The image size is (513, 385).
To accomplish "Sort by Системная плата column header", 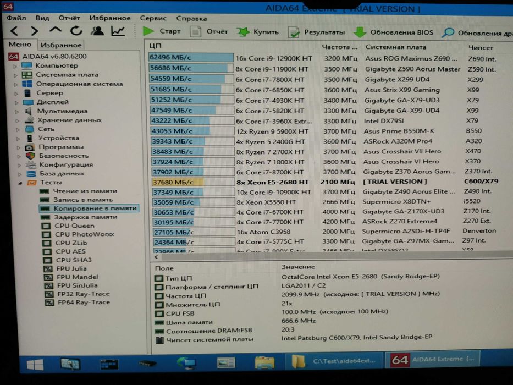I will click(396, 47).
